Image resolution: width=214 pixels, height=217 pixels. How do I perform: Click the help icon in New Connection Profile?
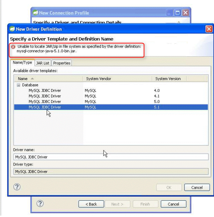[40, 204]
